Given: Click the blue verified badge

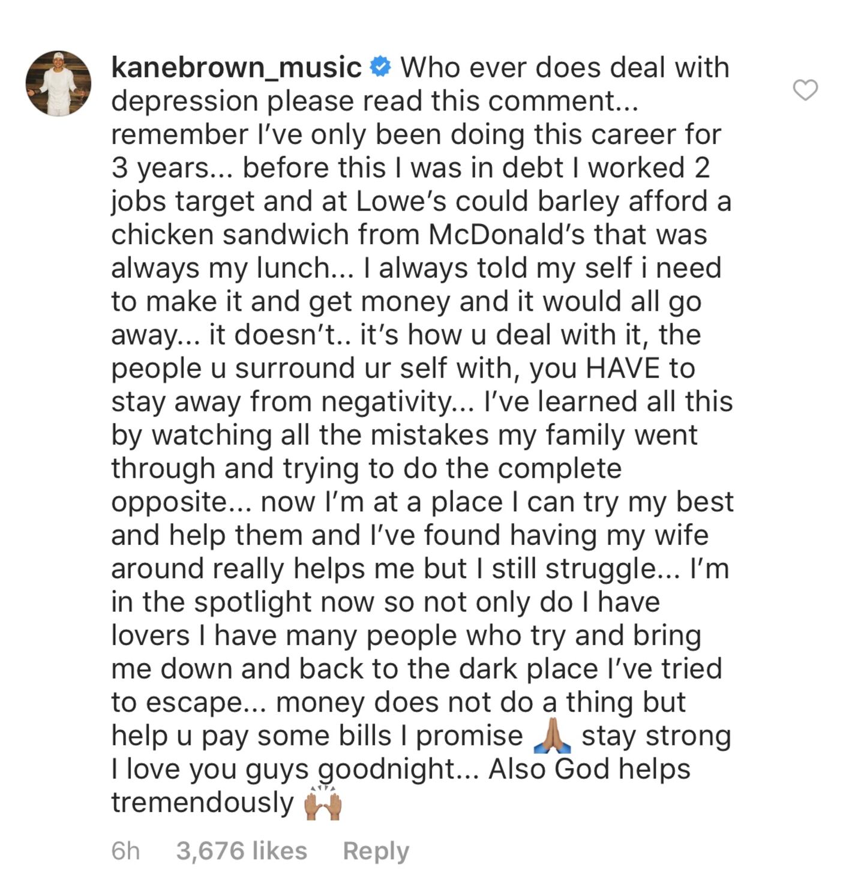Looking at the screenshot, I should (x=380, y=67).
